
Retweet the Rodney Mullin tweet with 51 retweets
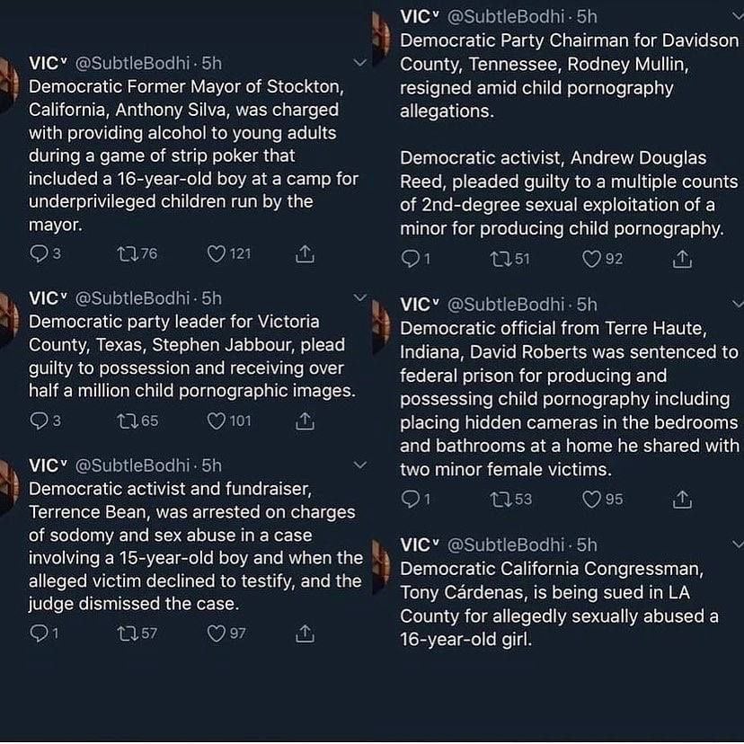click(498, 260)
